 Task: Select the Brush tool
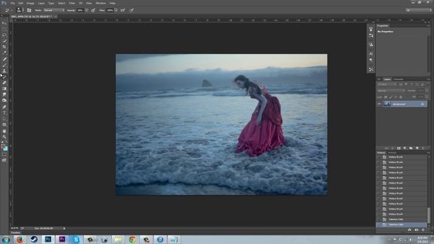coord(4,65)
